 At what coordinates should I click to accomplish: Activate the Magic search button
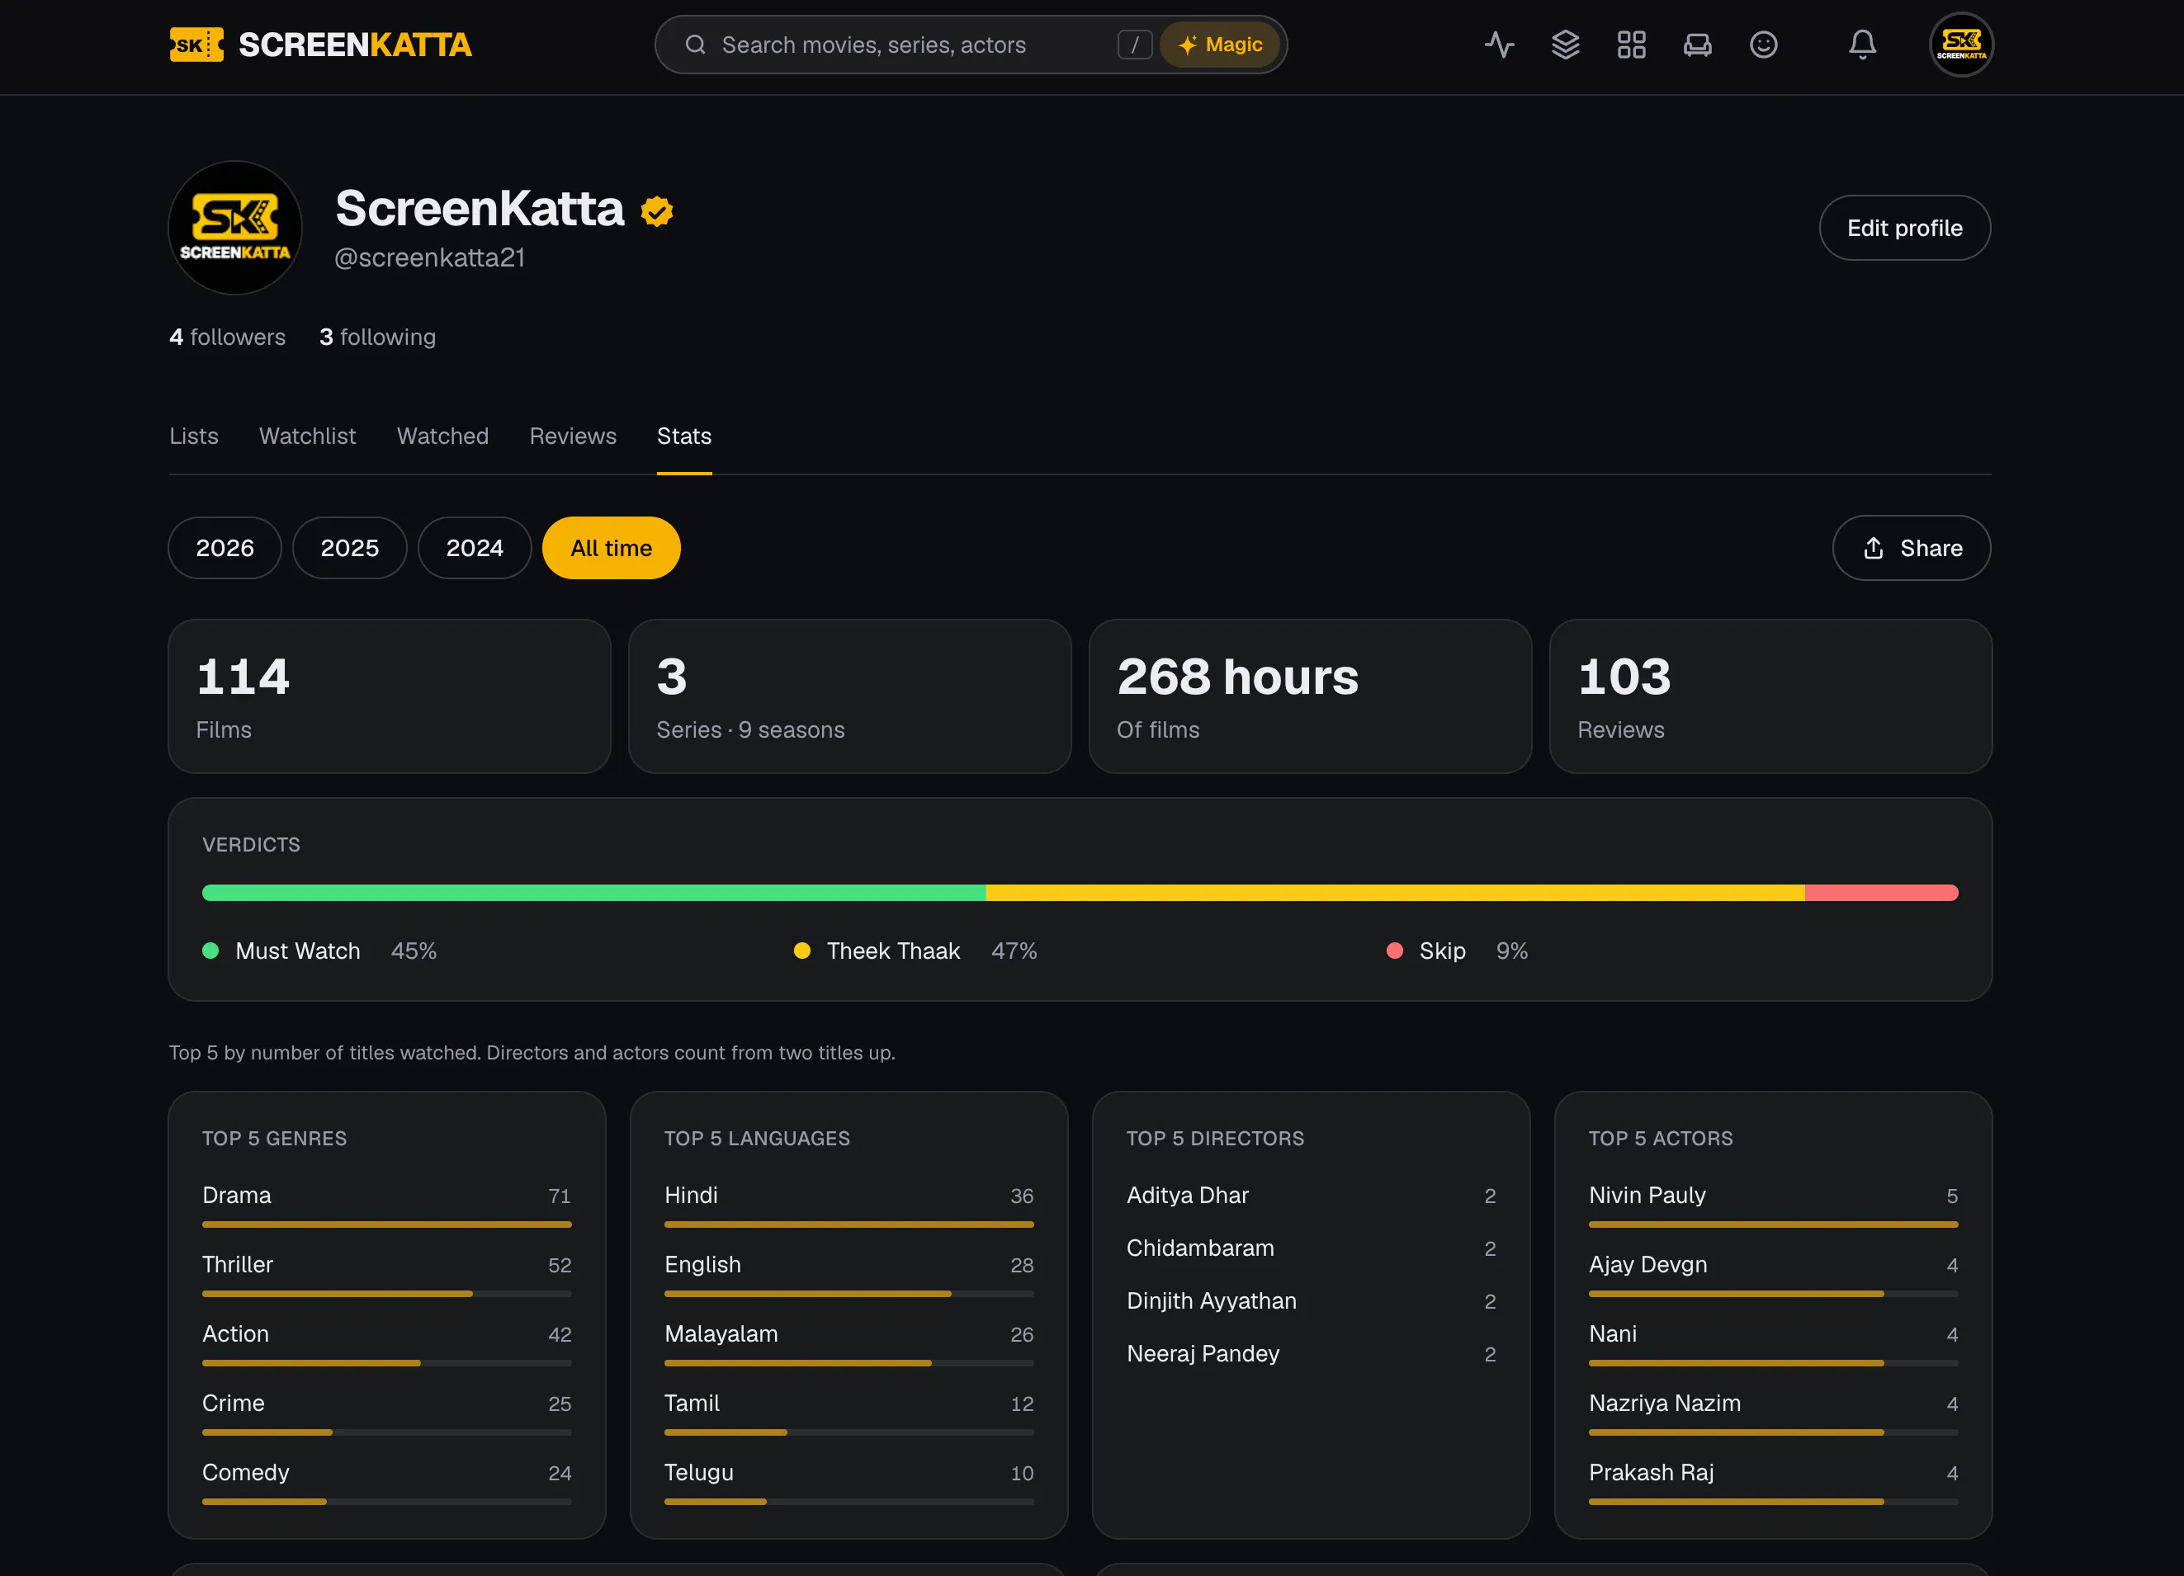1220,45
